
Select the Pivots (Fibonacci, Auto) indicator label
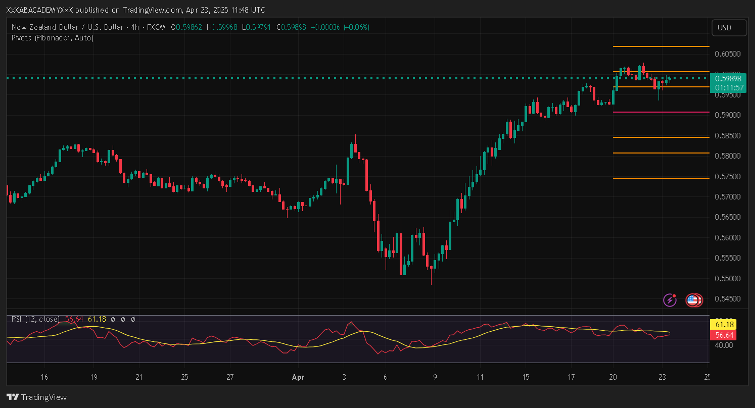point(52,38)
